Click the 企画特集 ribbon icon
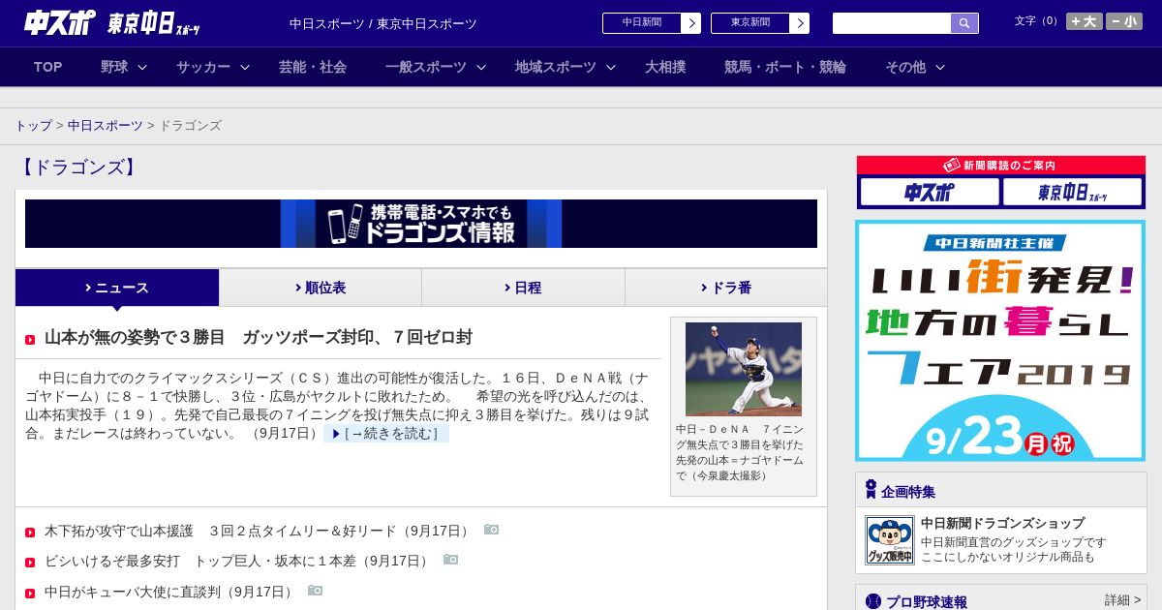Screen dimensions: 1162x610 coord(871,490)
